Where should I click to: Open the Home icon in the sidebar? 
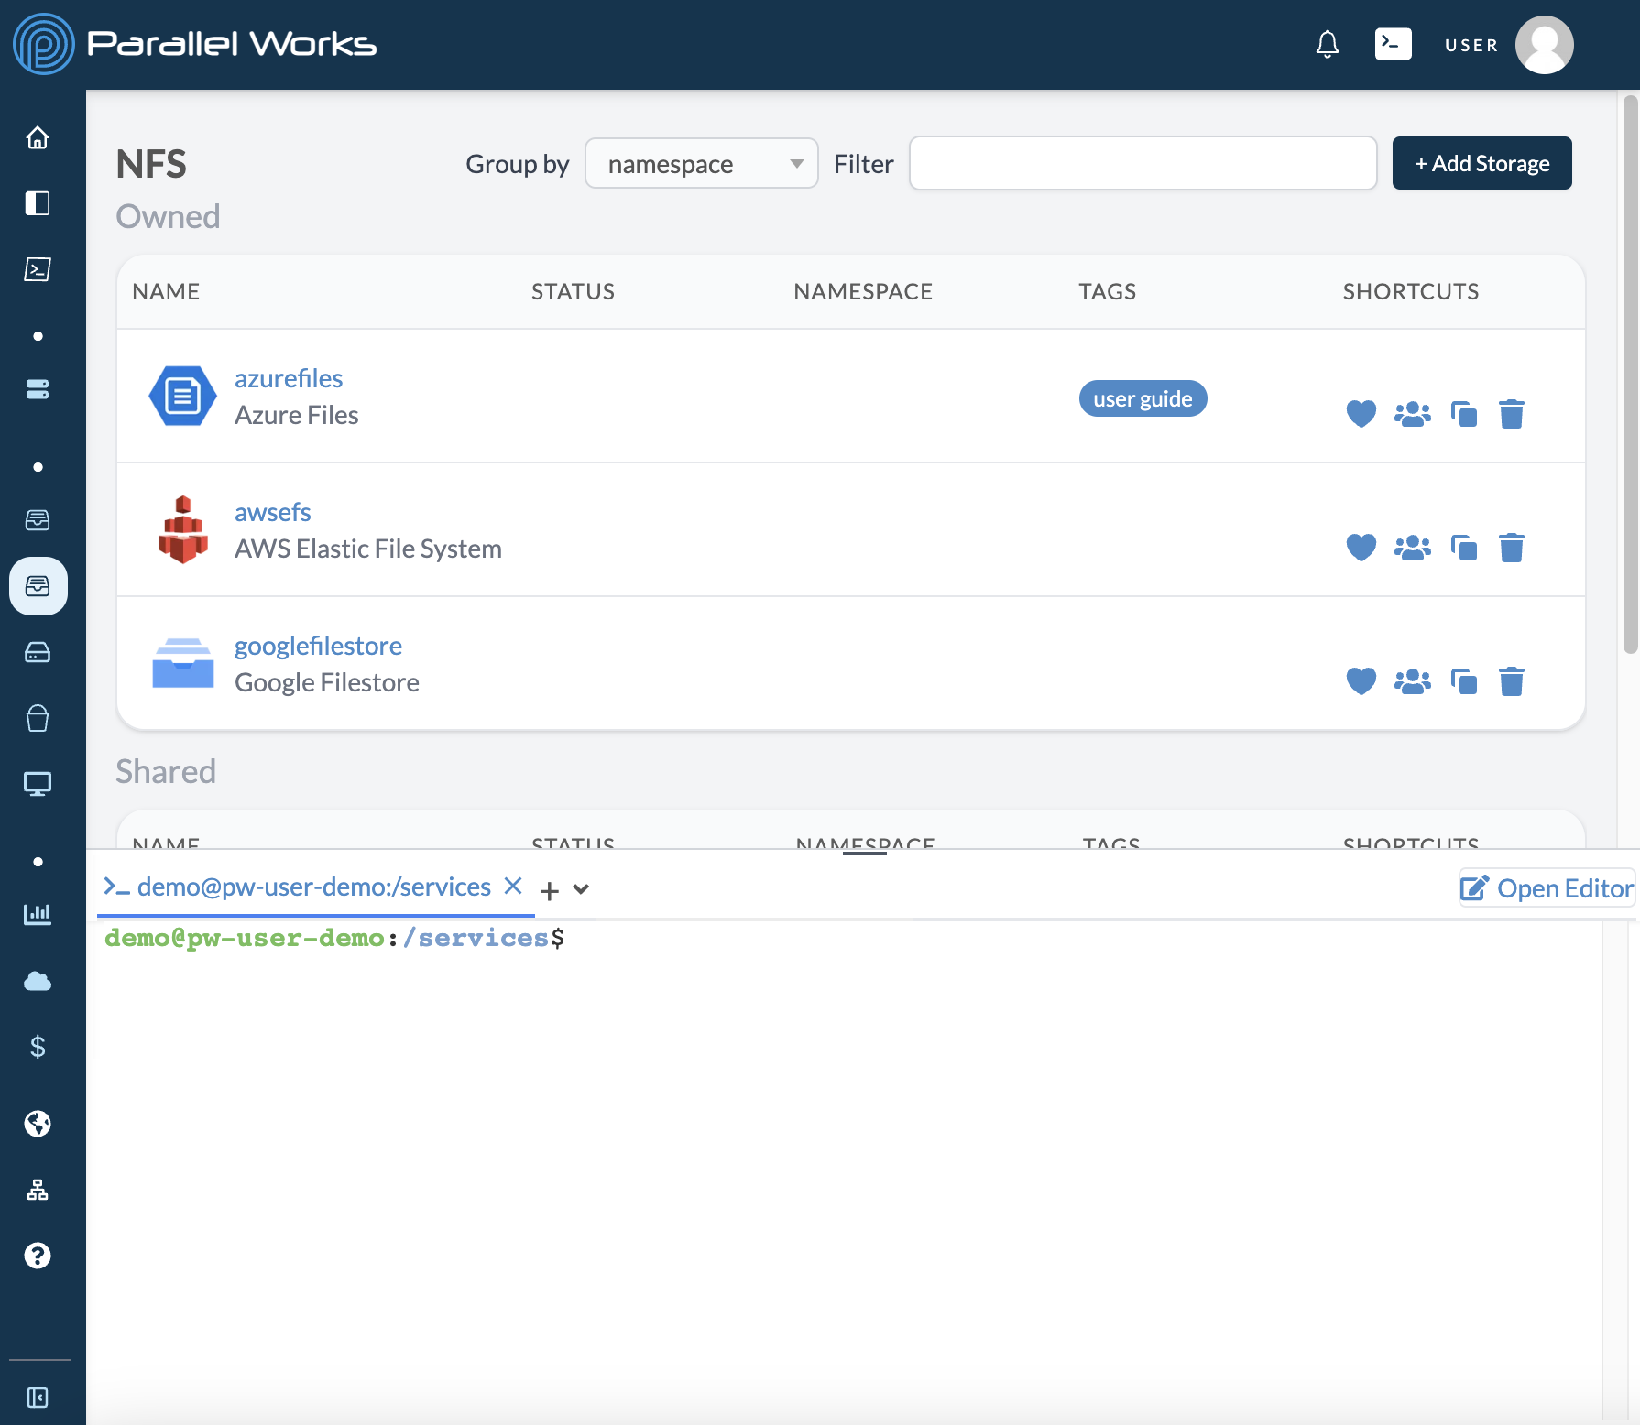pyautogui.click(x=38, y=137)
